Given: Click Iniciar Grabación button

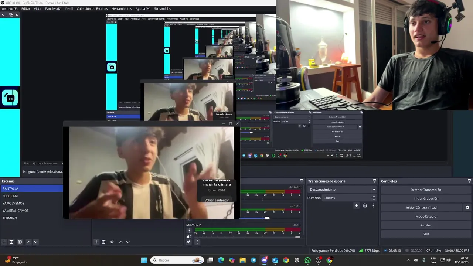Looking at the screenshot, I should (x=426, y=199).
